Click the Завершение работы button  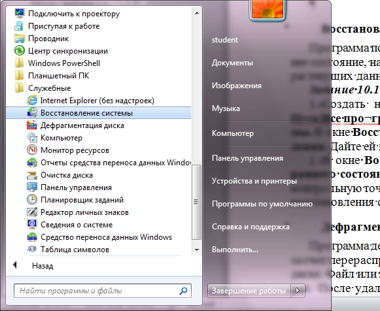coord(249,291)
